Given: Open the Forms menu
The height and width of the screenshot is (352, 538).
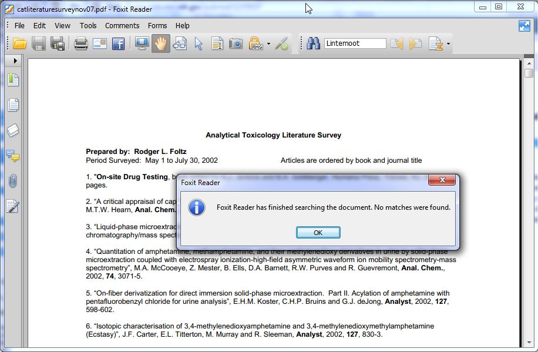Looking at the screenshot, I should pos(157,25).
